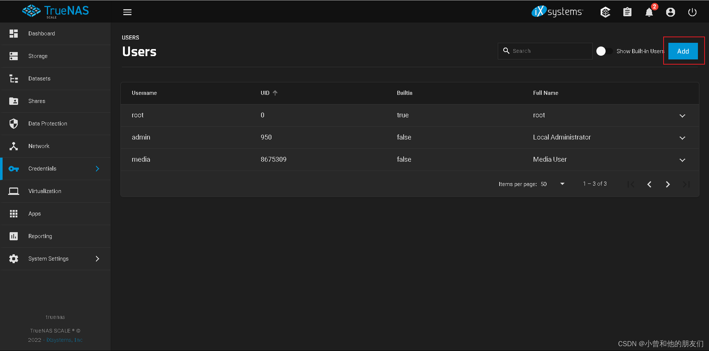The image size is (709, 351).
Task: Toggle Show Built-in Users switch
Action: tap(604, 51)
